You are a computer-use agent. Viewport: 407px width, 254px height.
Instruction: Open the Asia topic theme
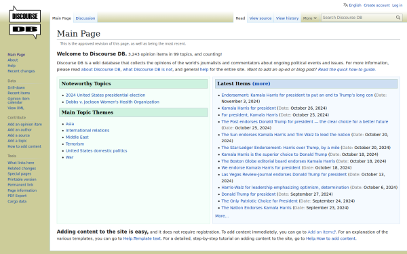[x=70, y=124]
